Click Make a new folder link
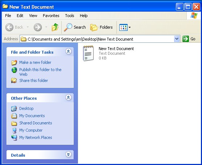Image resolution: width=202 pixels, height=165 pixels. (35, 62)
